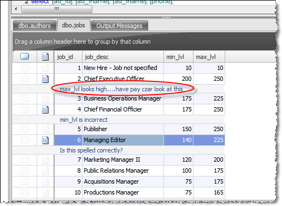Click the notes column header icon
The image size is (282, 206).
[45, 57]
